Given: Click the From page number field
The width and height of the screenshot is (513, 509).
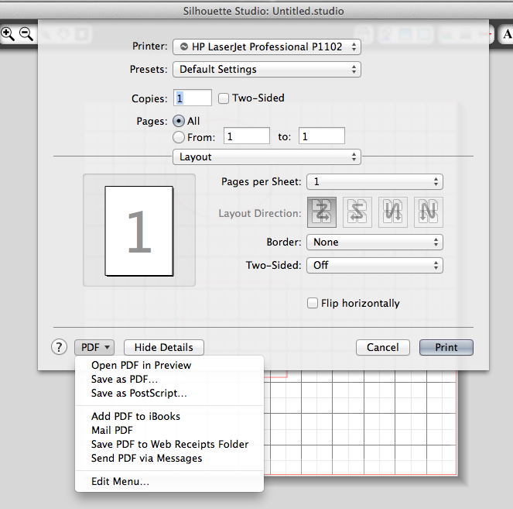Looking at the screenshot, I should coord(247,136).
